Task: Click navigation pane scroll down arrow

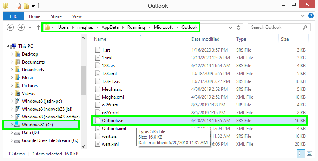Action: [83, 146]
